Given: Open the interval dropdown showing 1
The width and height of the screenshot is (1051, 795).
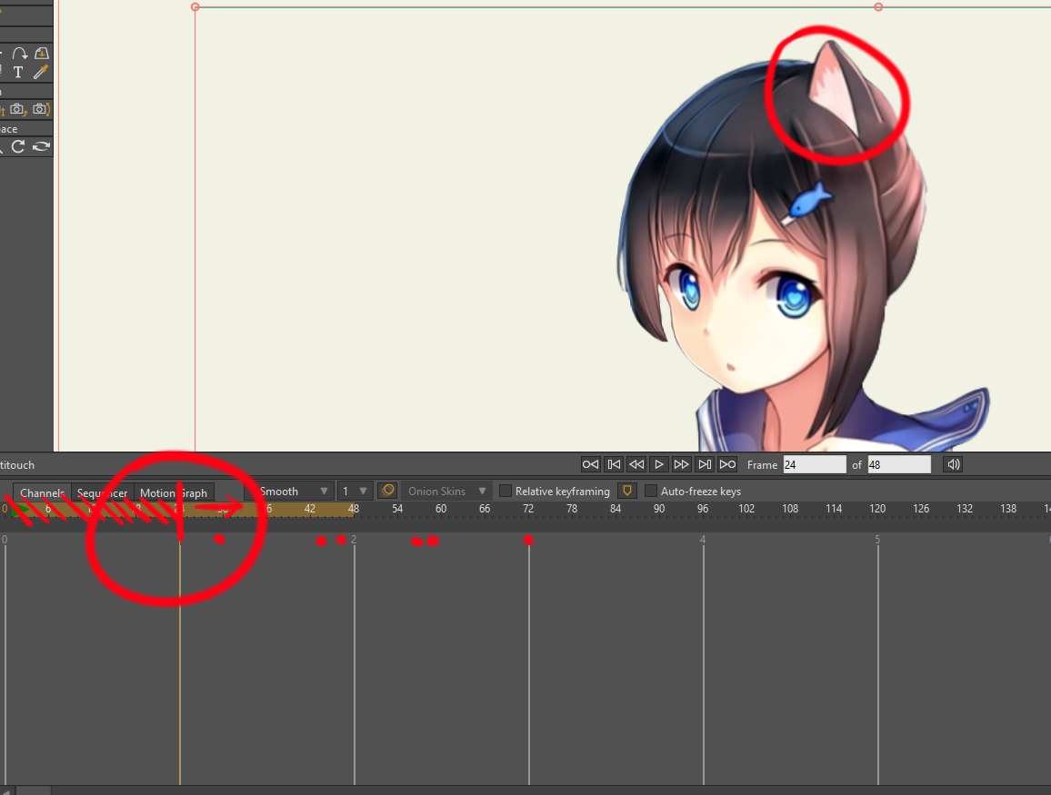Looking at the screenshot, I should (x=355, y=491).
